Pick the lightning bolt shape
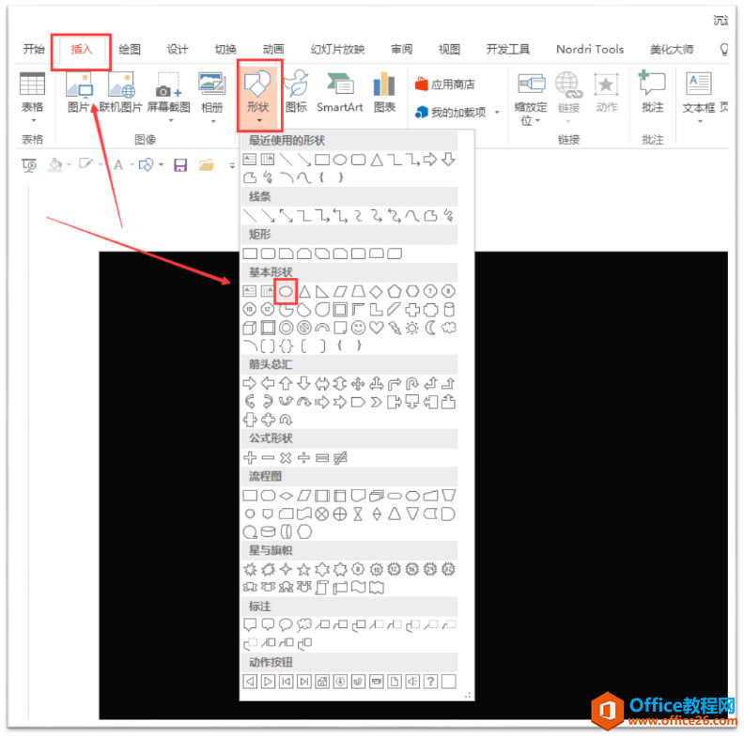Image resolution: width=744 pixels, height=737 pixels. point(395,328)
